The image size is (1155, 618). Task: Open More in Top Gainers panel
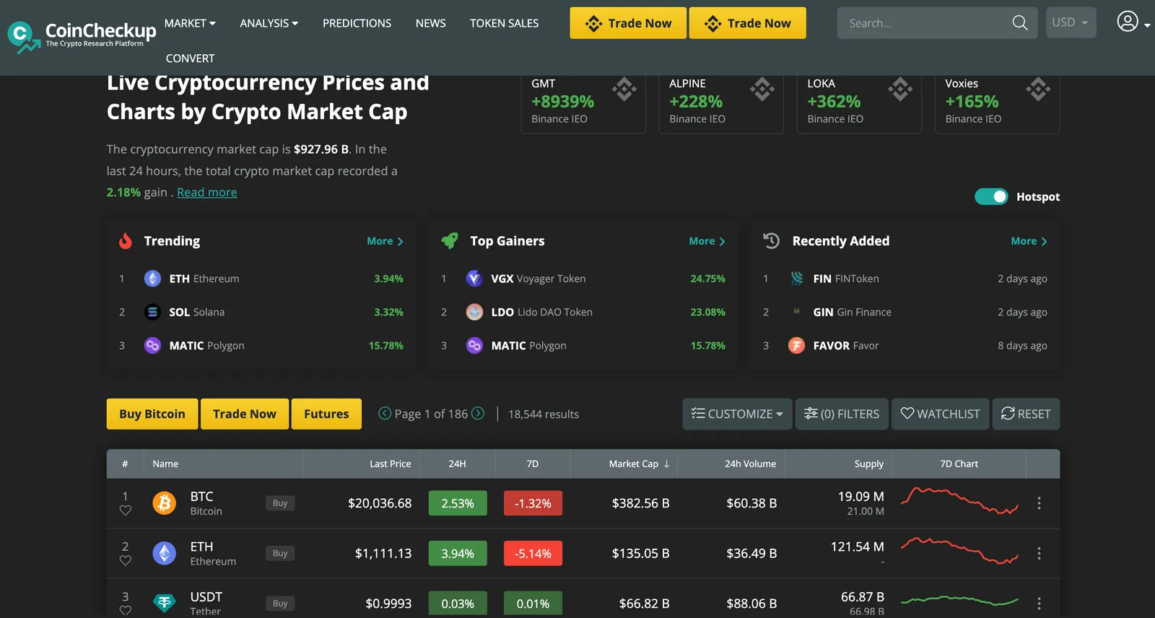coord(707,241)
